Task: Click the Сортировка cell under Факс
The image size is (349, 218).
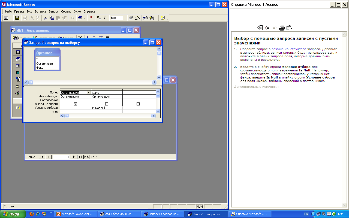Action: point(107,100)
